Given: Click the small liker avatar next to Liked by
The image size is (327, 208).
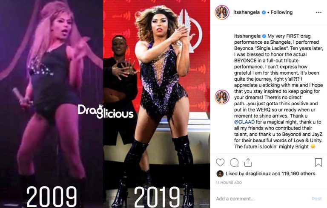Looking at the screenshot, I should coord(220,174).
